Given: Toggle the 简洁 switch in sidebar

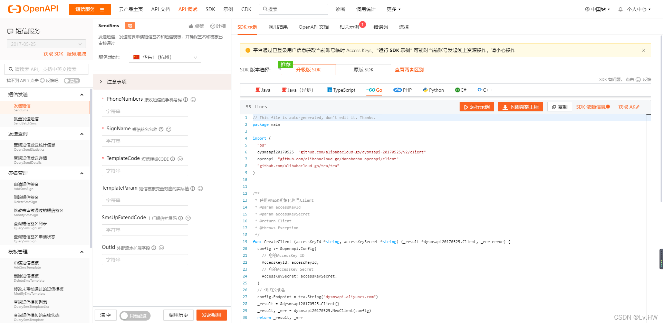Looking at the screenshot, I should tap(72, 81).
